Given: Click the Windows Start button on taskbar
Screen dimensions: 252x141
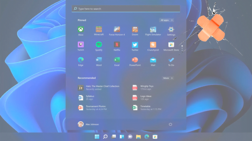Looking at the screenshot, I should pos(97,137).
